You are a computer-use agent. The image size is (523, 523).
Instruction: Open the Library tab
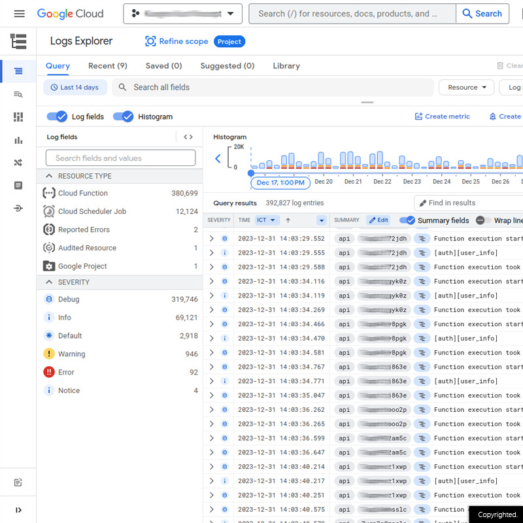[286, 66]
